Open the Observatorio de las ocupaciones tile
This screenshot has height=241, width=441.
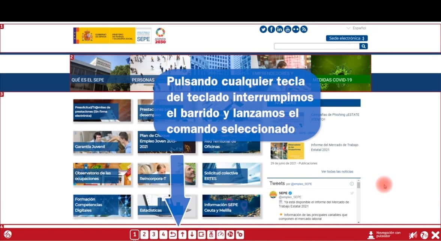[x=102, y=174]
